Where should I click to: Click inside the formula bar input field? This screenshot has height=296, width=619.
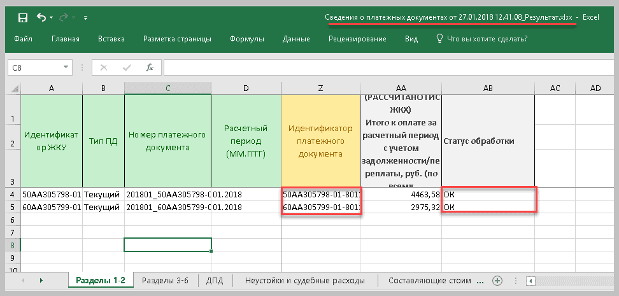pyautogui.click(x=382, y=67)
